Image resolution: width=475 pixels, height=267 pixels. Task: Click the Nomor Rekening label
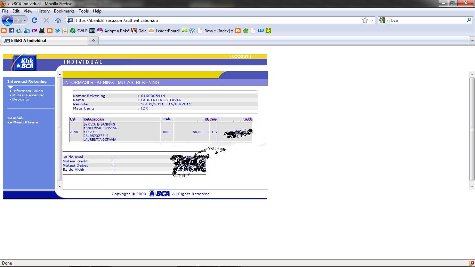tap(89, 96)
